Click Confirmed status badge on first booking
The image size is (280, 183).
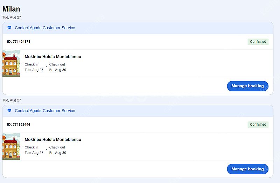pyautogui.click(x=258, y=42)
